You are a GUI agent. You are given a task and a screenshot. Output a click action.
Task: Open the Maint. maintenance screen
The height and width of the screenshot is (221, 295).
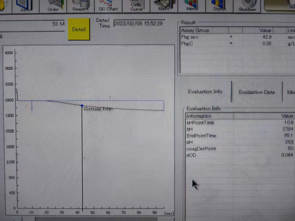[164, 6]
